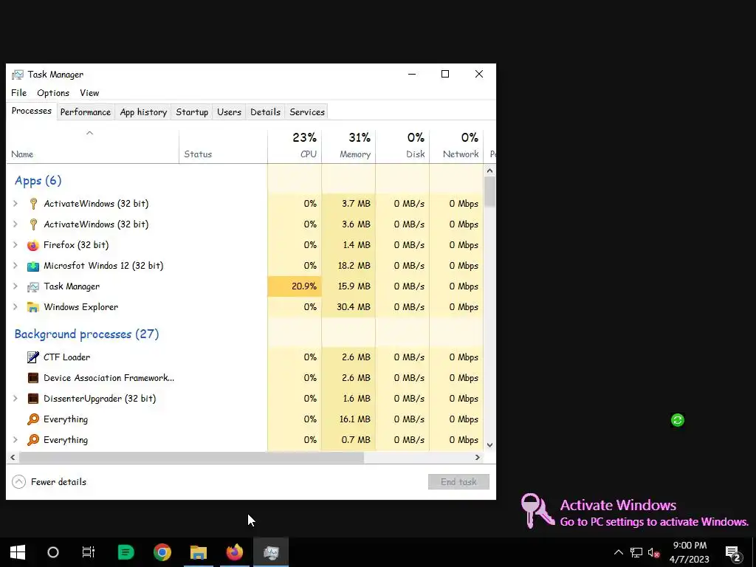
Task: Switch to the Startup tab
Action: coord(192,112)
